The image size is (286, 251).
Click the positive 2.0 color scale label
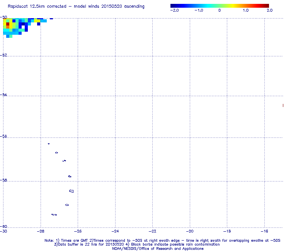[x=270, y=10]
